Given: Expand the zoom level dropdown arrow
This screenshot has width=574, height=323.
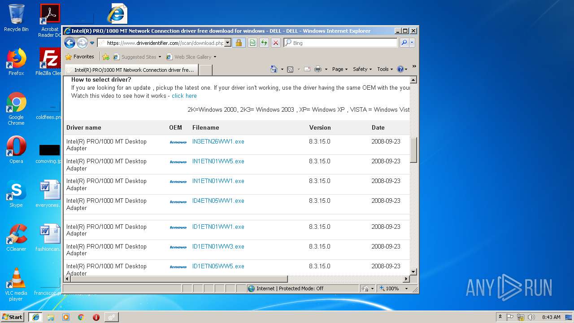Looking at the screenshot, I should tap(407, 288).
